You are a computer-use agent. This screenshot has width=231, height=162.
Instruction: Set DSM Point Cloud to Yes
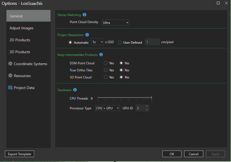coord(106,63)
